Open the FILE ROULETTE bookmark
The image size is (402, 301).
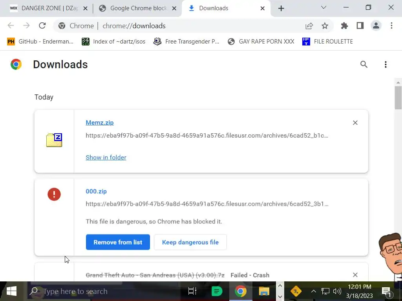[327, 42]
